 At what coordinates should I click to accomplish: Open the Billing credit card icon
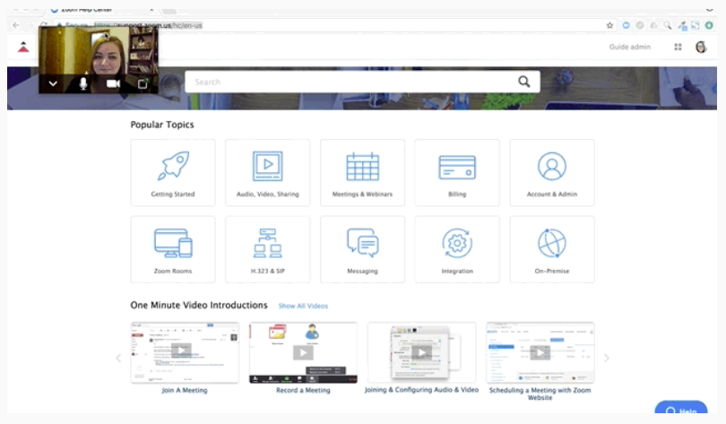coord(457,167)
